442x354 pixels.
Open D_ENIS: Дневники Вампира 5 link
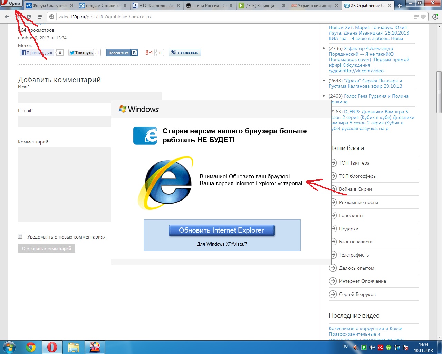372,120
